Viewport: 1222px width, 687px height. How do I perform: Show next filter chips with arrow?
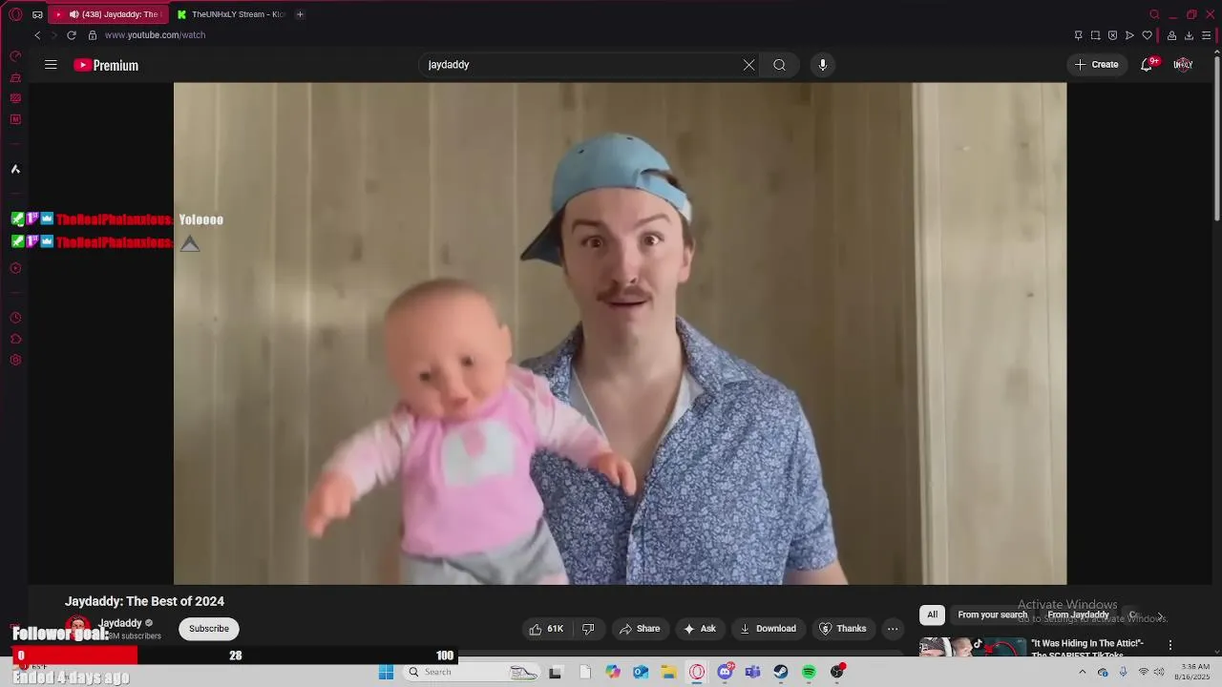(x=1160, y=616)
